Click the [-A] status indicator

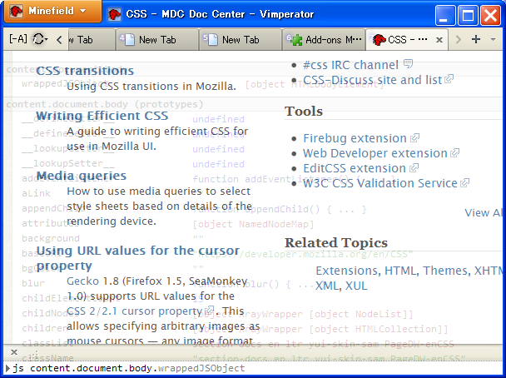[x=18, y=39]
